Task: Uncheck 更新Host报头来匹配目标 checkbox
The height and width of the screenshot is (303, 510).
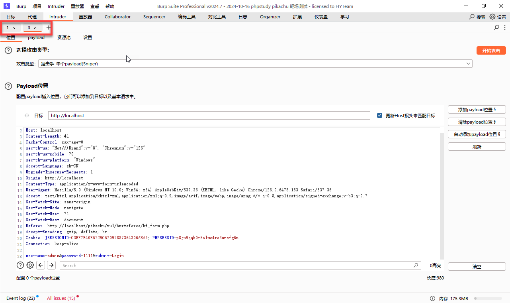Action: coord(379,116)
